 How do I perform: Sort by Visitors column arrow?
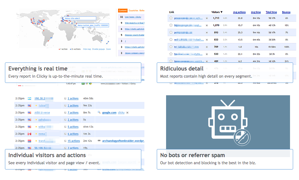[222, 12]
